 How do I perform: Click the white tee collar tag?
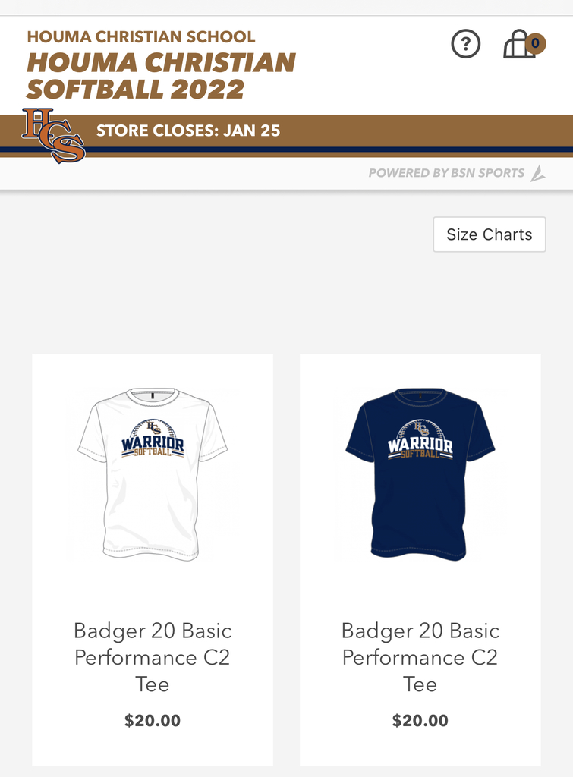(153, 396)
